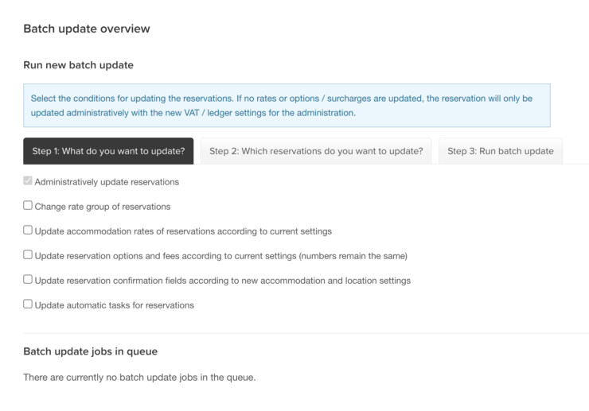Screen dimensions: 589x411
Task: Click the 'Batch update overview' page heading
Action: (x=86, y=29)
